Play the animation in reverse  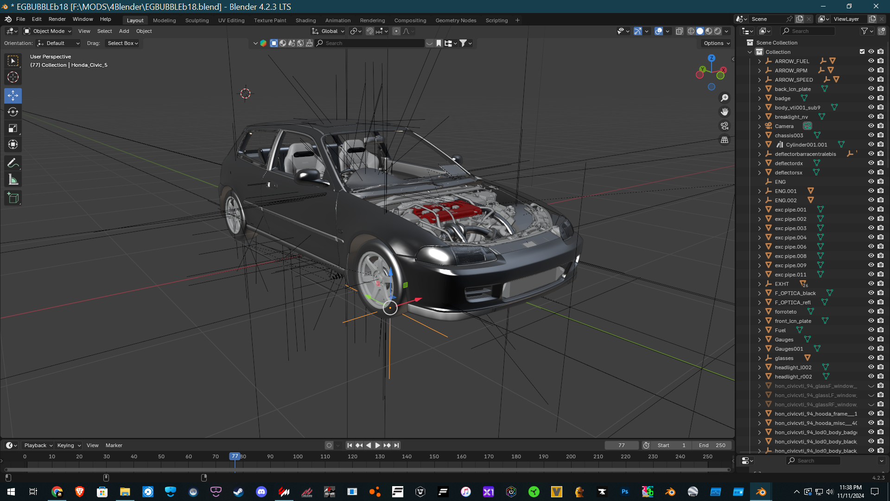[x=369, y=445]
